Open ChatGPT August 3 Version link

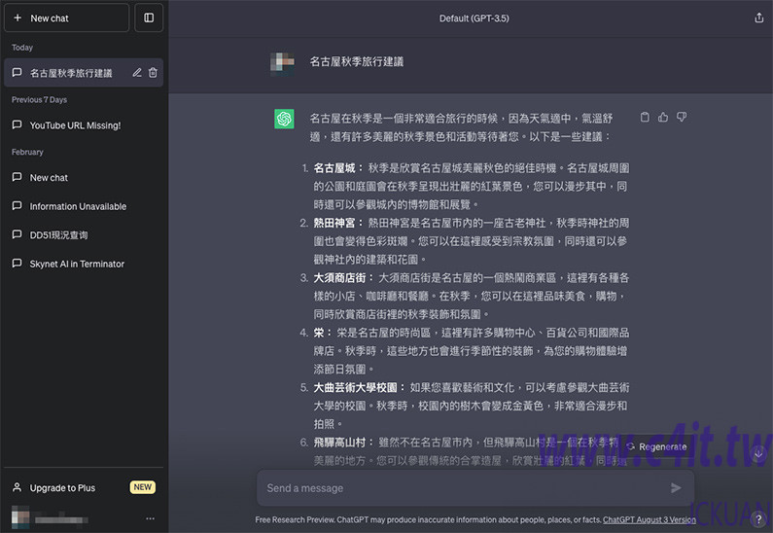tap(650, 519)
